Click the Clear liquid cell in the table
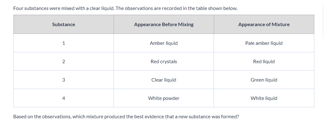 [x=164, y=80]
